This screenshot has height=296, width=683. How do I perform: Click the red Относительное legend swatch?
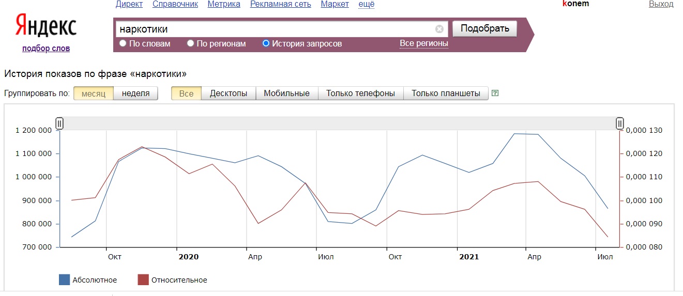tap(143, 280)
